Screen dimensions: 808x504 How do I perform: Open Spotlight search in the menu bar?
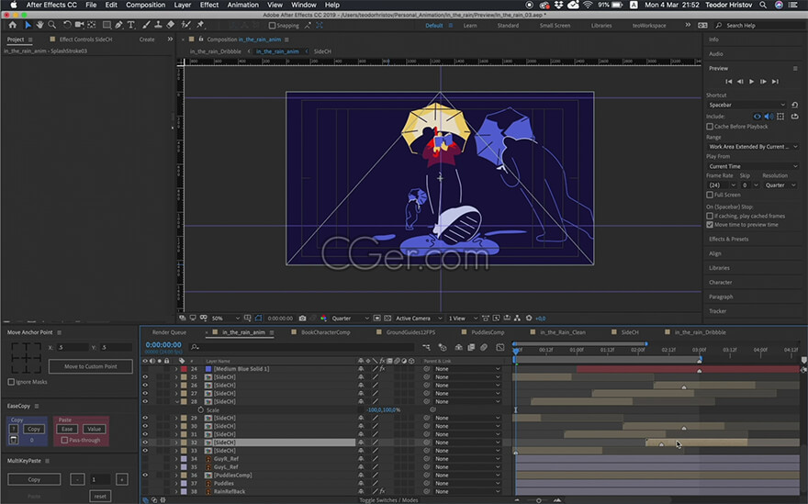(763, 5)
